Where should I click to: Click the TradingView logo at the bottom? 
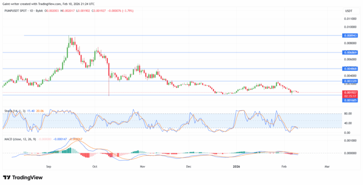[x=23, y=178]
